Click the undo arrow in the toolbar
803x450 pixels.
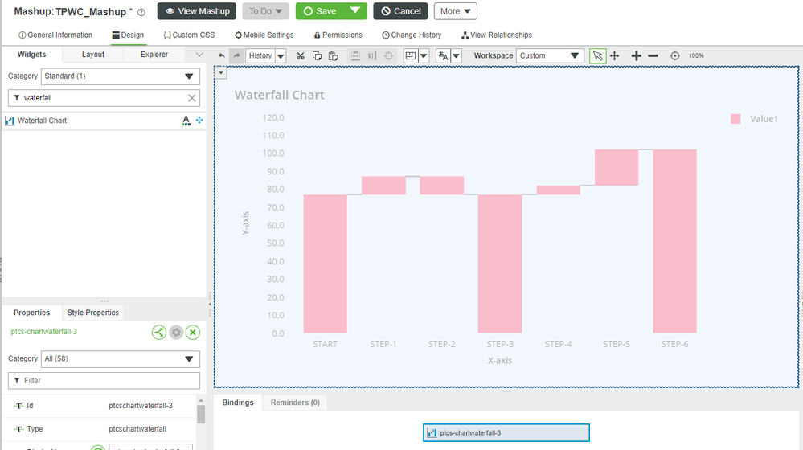coord(222,55)
